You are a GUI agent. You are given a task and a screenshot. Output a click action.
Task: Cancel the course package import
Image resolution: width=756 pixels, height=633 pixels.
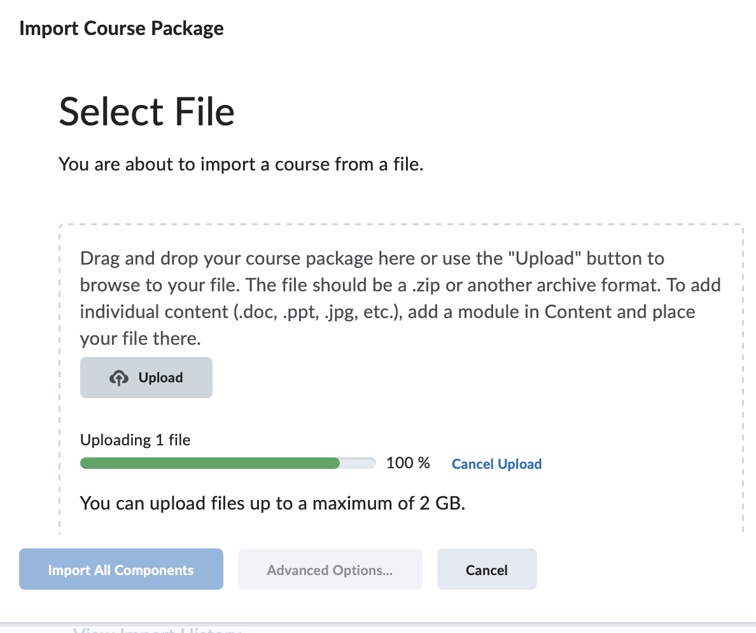click(x=486, y=569)
